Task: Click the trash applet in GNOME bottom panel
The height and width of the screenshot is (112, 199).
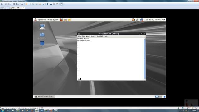Action: click(x=164, y=97)
